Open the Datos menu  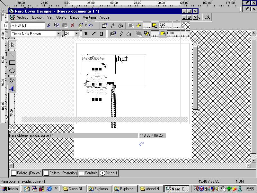click(x=75, y=17)
